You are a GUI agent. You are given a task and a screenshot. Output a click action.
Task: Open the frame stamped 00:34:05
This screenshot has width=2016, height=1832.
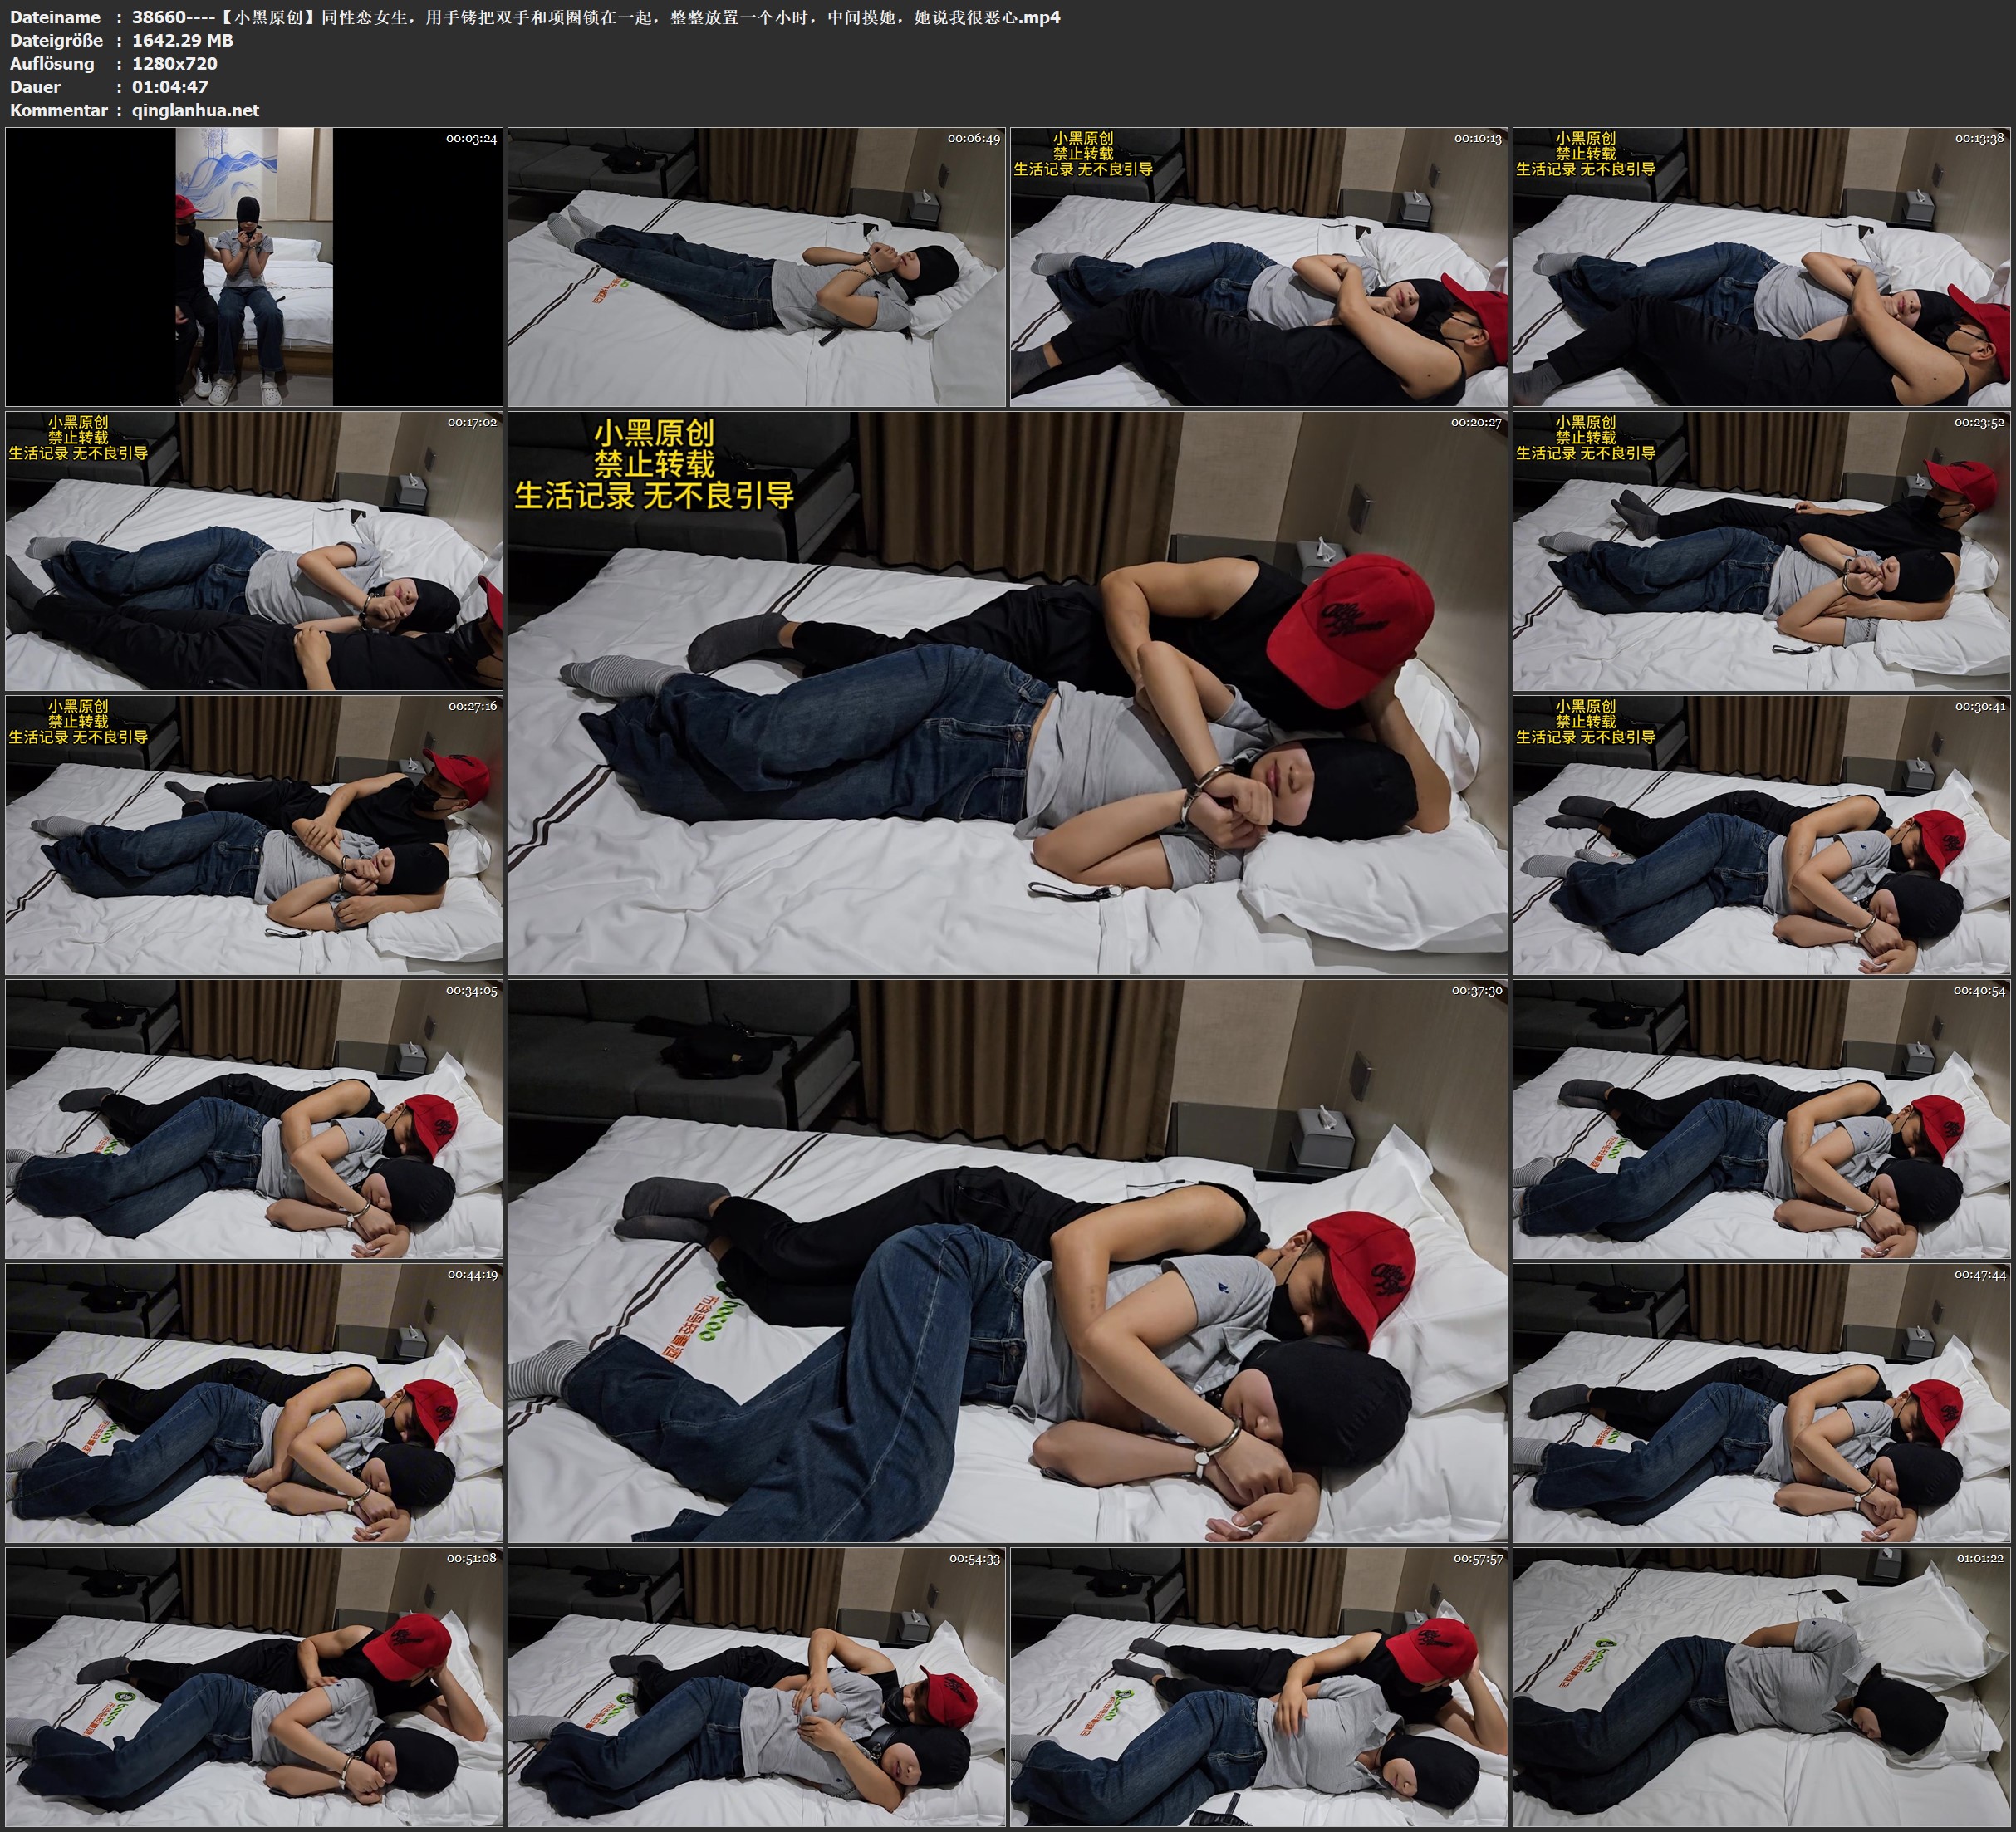[x=254, y=1118]
